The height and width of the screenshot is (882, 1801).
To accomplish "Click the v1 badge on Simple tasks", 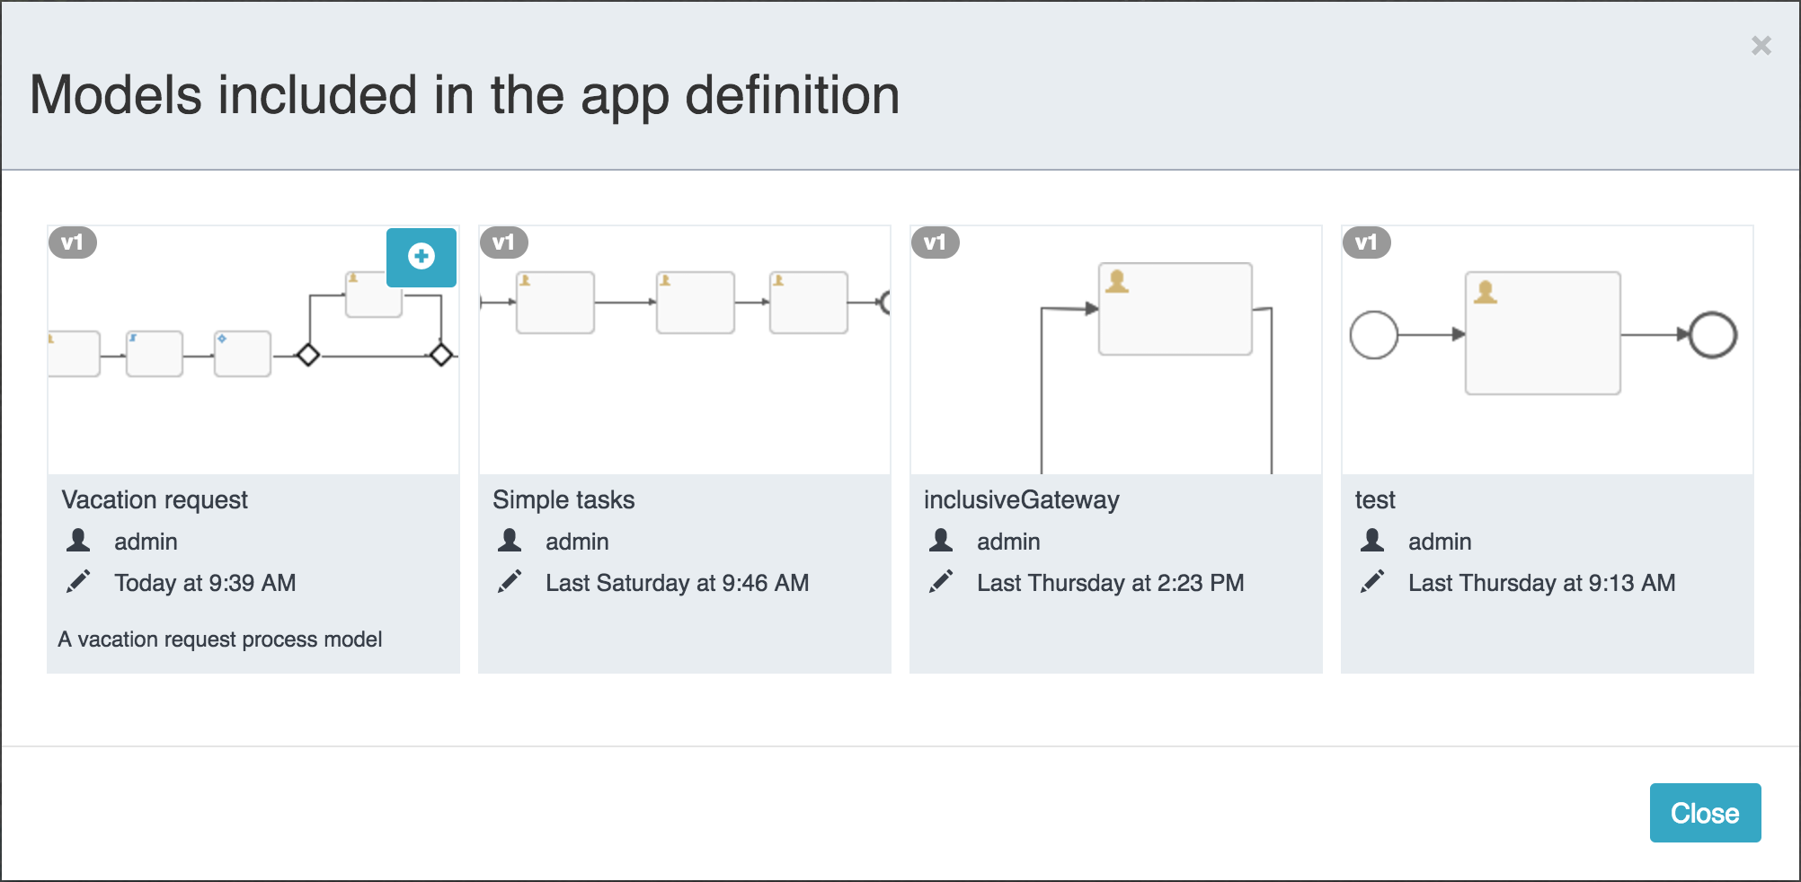I will pyautogui.click(x=504, y=243).
